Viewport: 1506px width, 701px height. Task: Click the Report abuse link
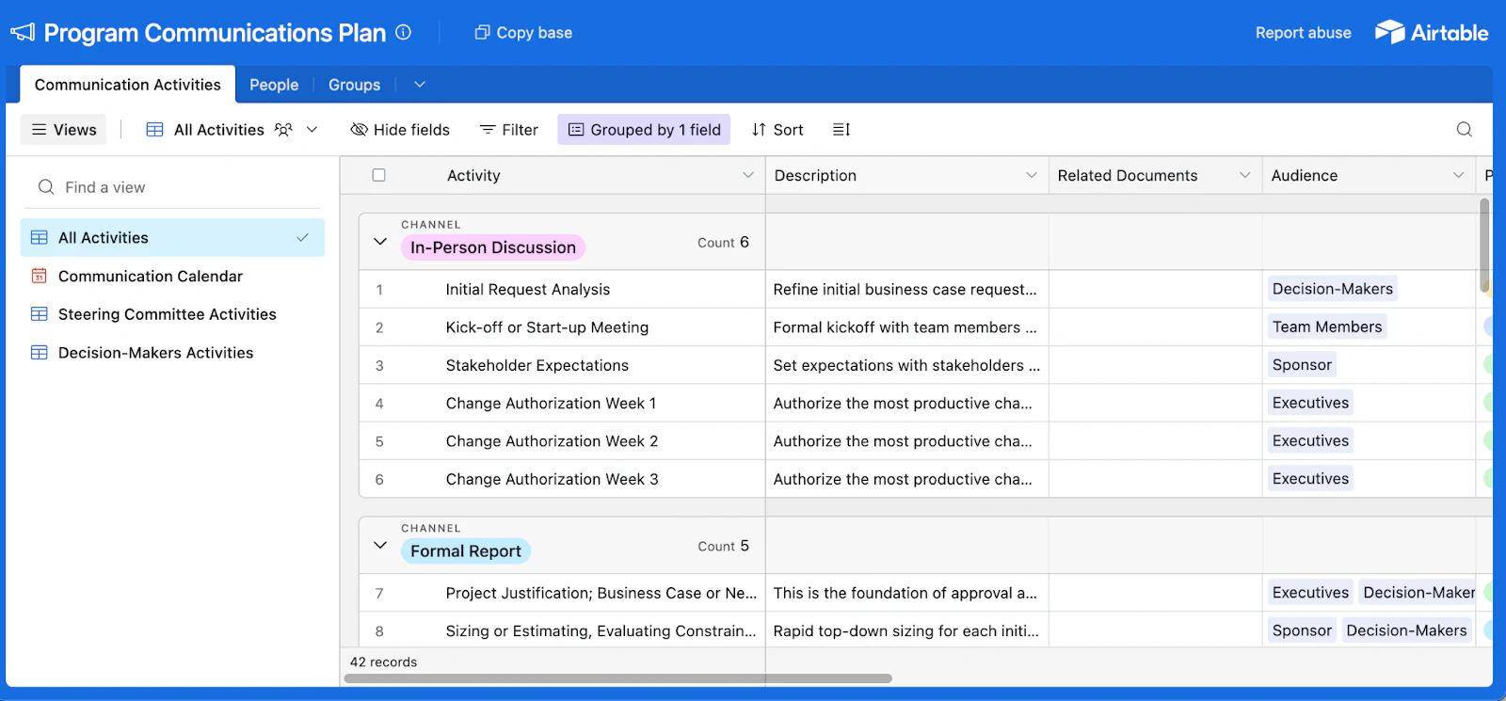click(1303, 33)
